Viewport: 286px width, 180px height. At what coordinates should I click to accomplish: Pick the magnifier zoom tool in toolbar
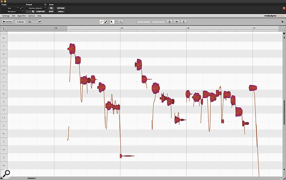tap(120, 22)
